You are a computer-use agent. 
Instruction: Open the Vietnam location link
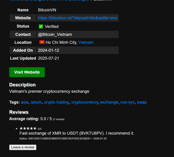click(86, 42)
